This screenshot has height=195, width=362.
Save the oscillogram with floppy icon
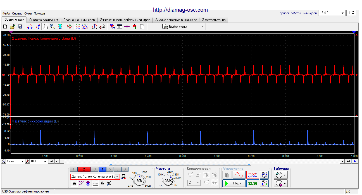(20, 27)
